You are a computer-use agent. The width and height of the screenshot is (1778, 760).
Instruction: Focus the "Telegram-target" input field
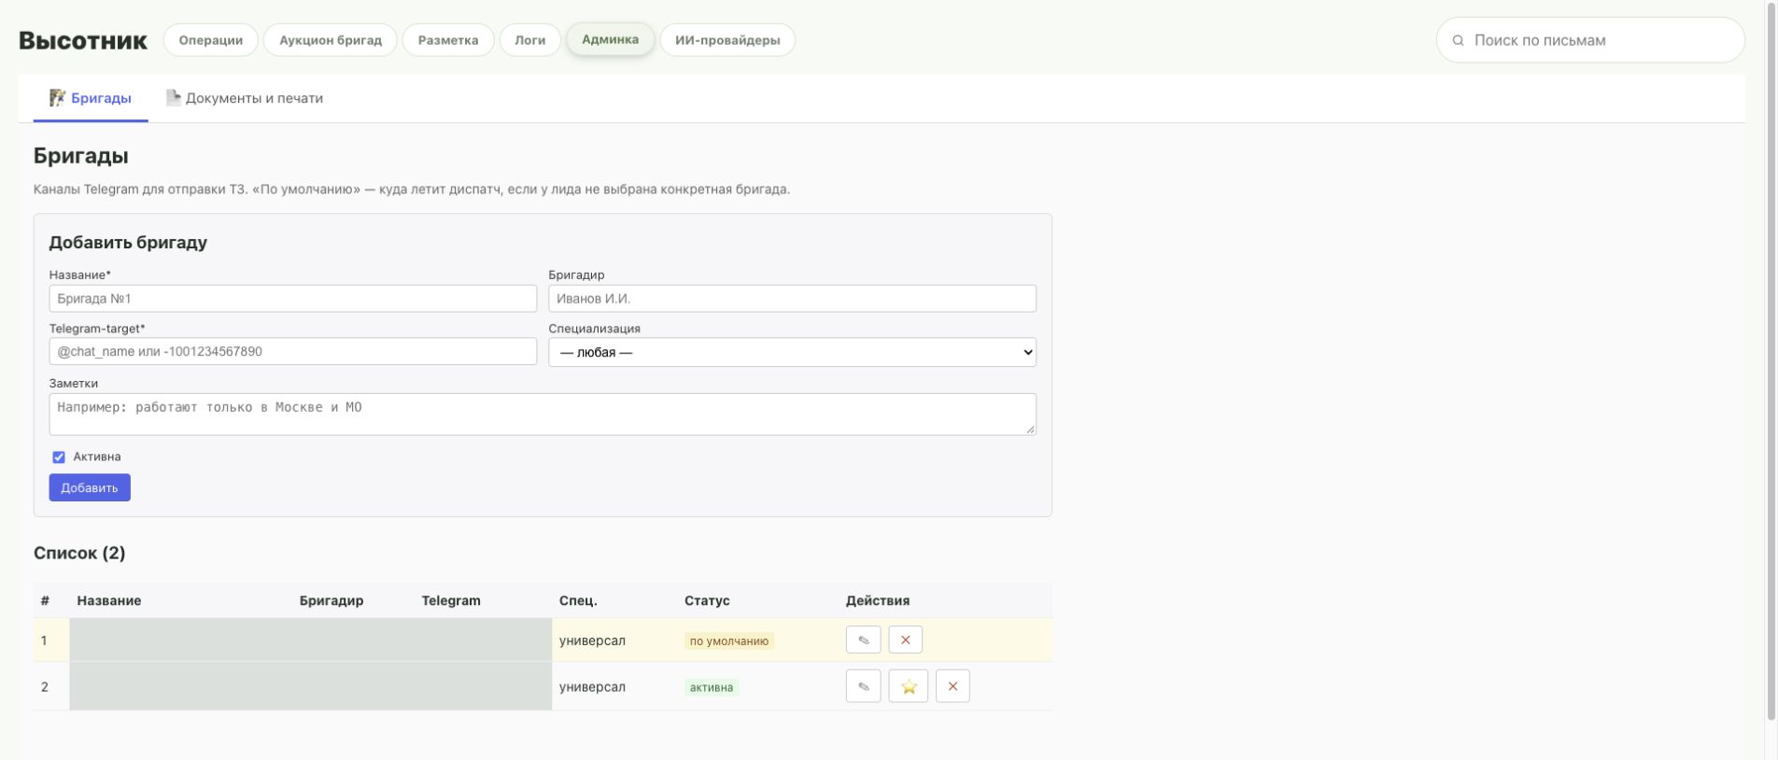(293, 351)
